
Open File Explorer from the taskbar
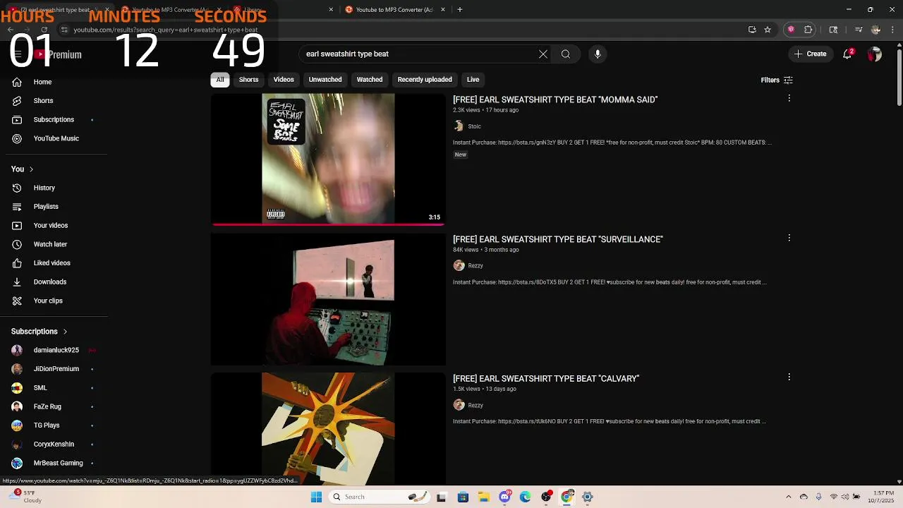pos(484,497)
